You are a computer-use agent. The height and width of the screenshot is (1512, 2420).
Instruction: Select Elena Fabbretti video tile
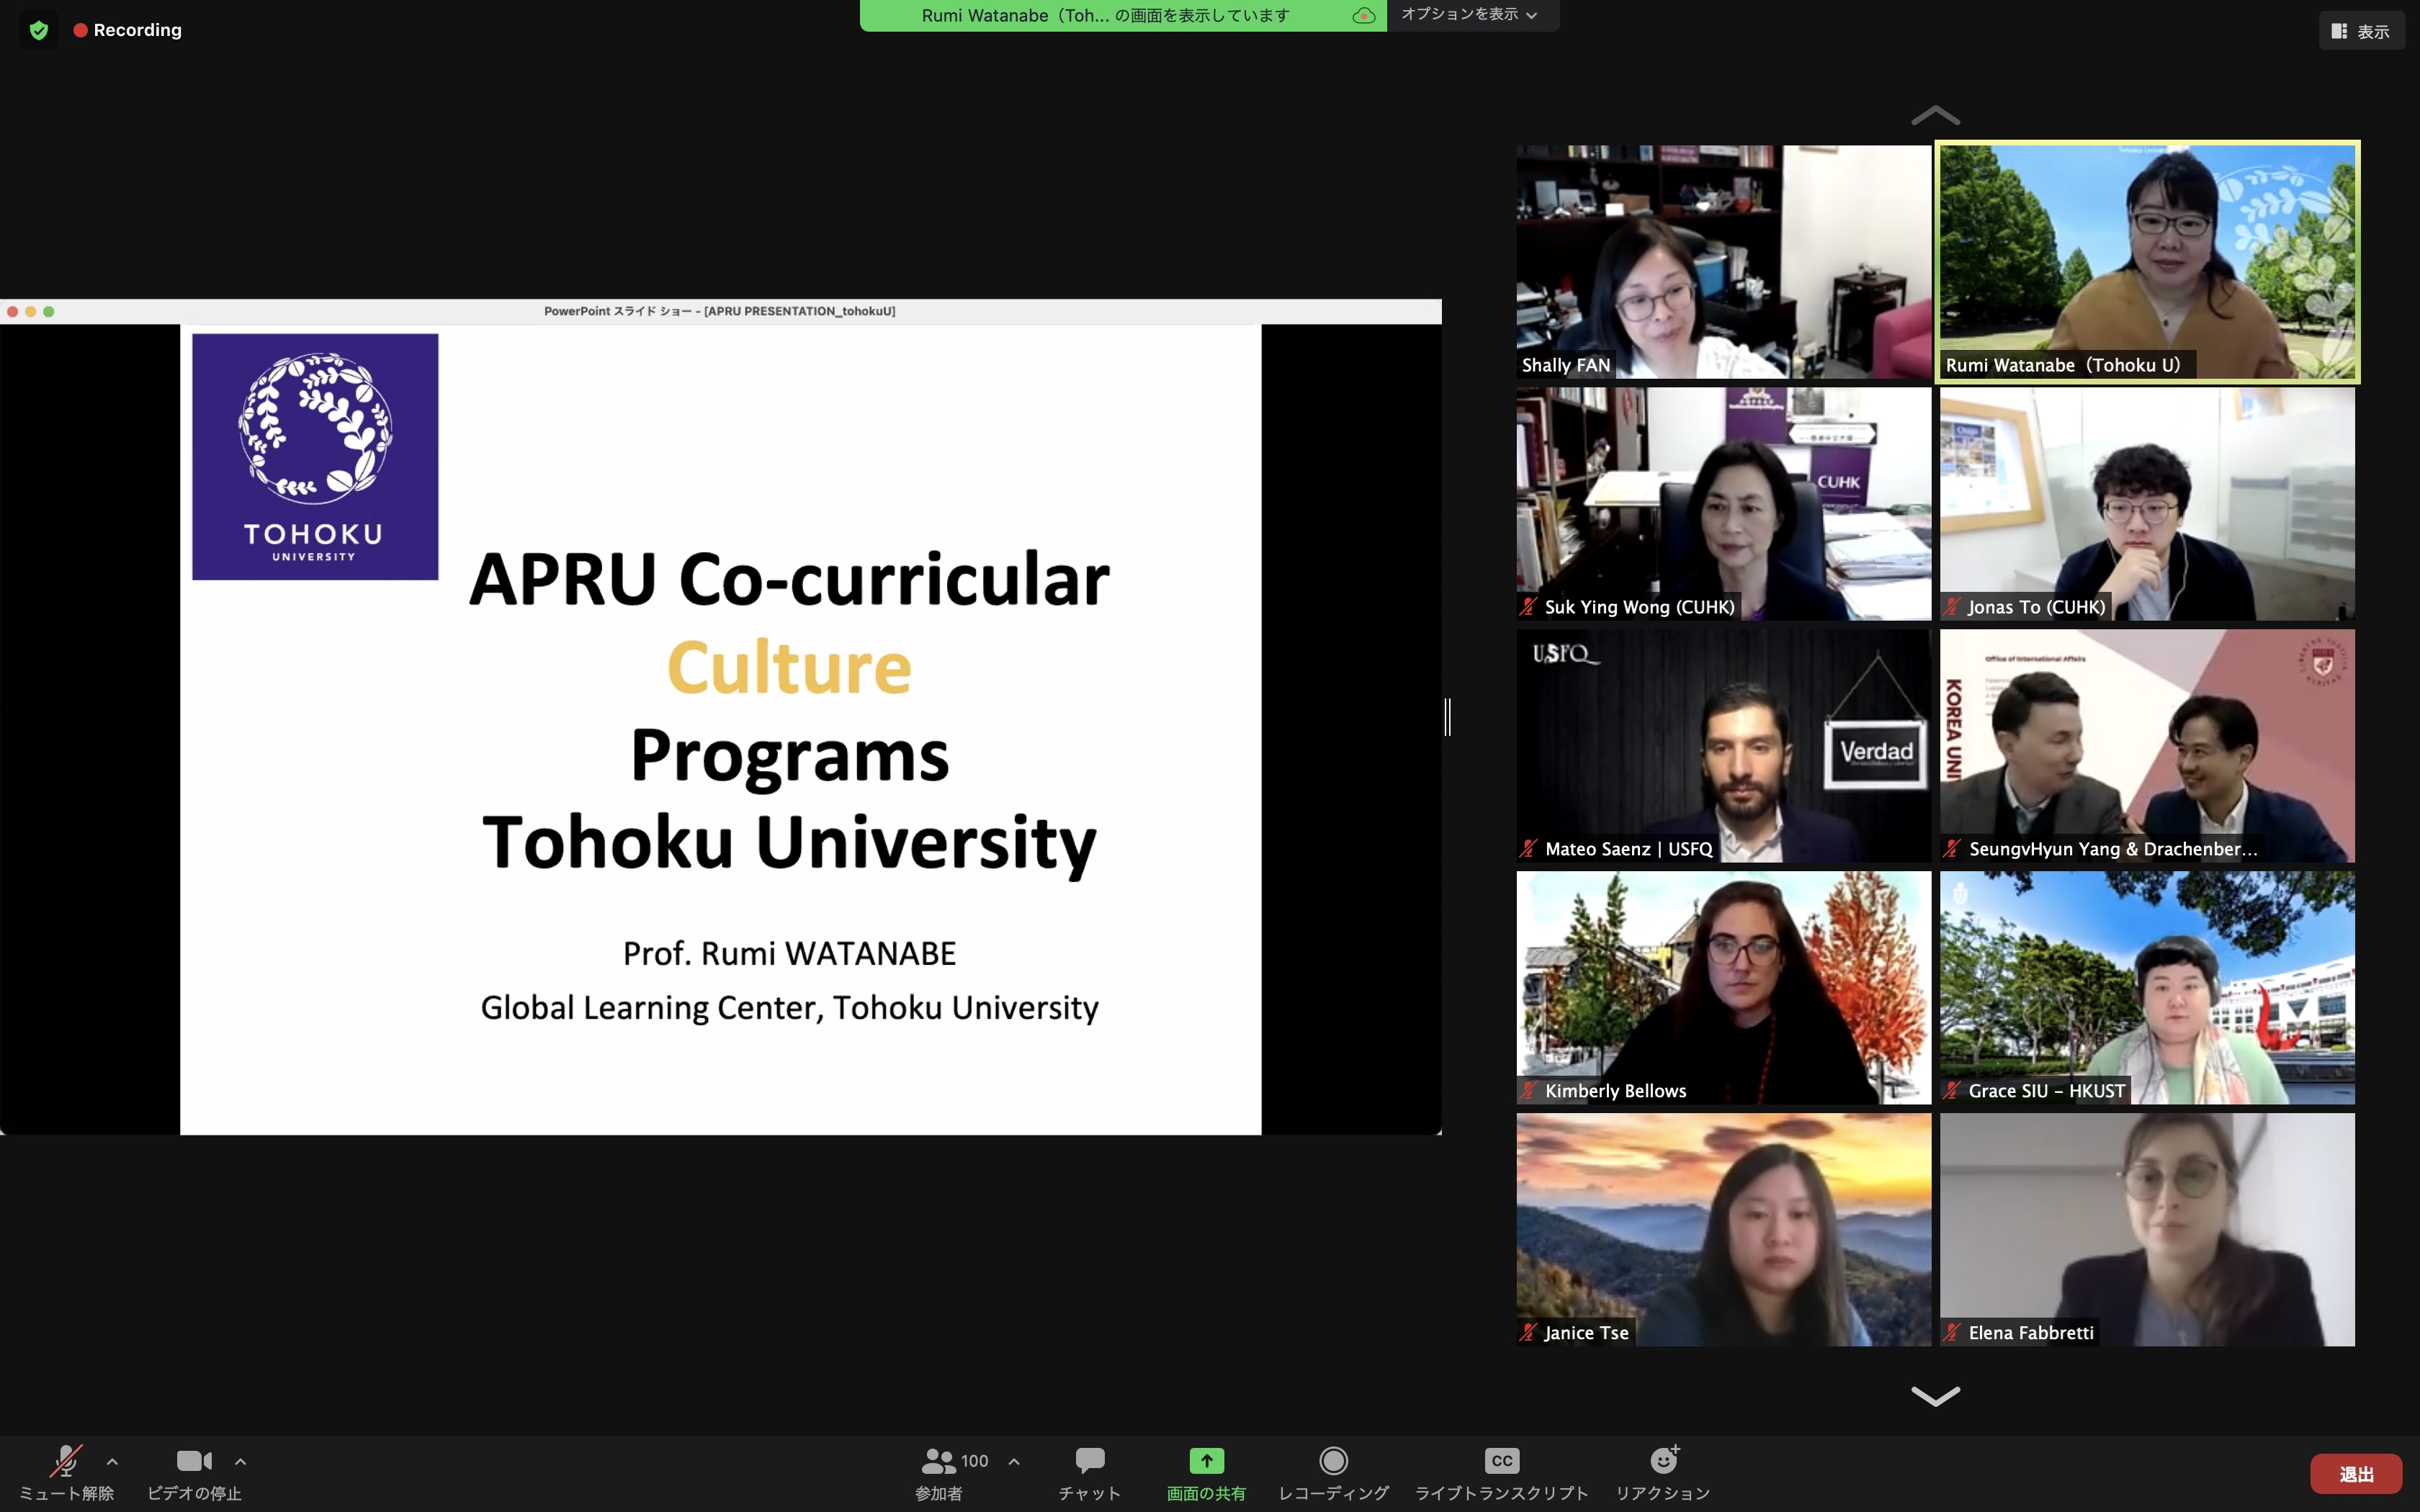click(x=2147, y=1230)
